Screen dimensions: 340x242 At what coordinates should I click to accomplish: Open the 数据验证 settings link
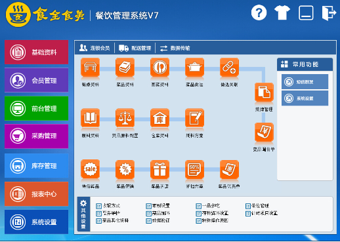tap(158, 220)
